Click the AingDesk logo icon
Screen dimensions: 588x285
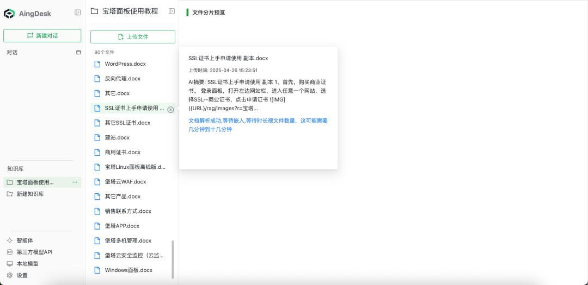click(9, 14)
